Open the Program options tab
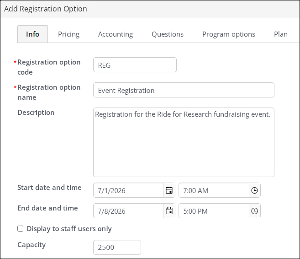The width and height of the screenshot is (300, 259). (229, 34)
